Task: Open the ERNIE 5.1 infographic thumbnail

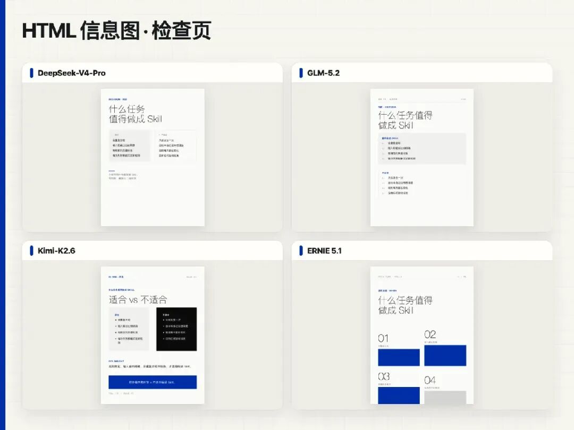Action: click(x=421, y=336)
